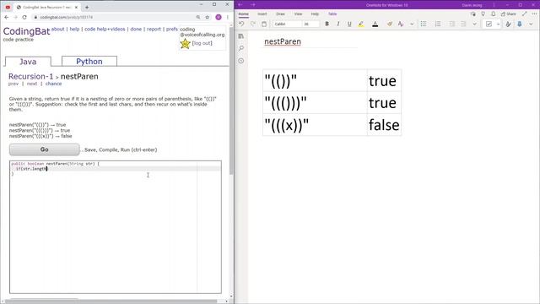Enter full screen mode with expand arrows
Viewport: 540px width, 304px height.
(525, 14)
